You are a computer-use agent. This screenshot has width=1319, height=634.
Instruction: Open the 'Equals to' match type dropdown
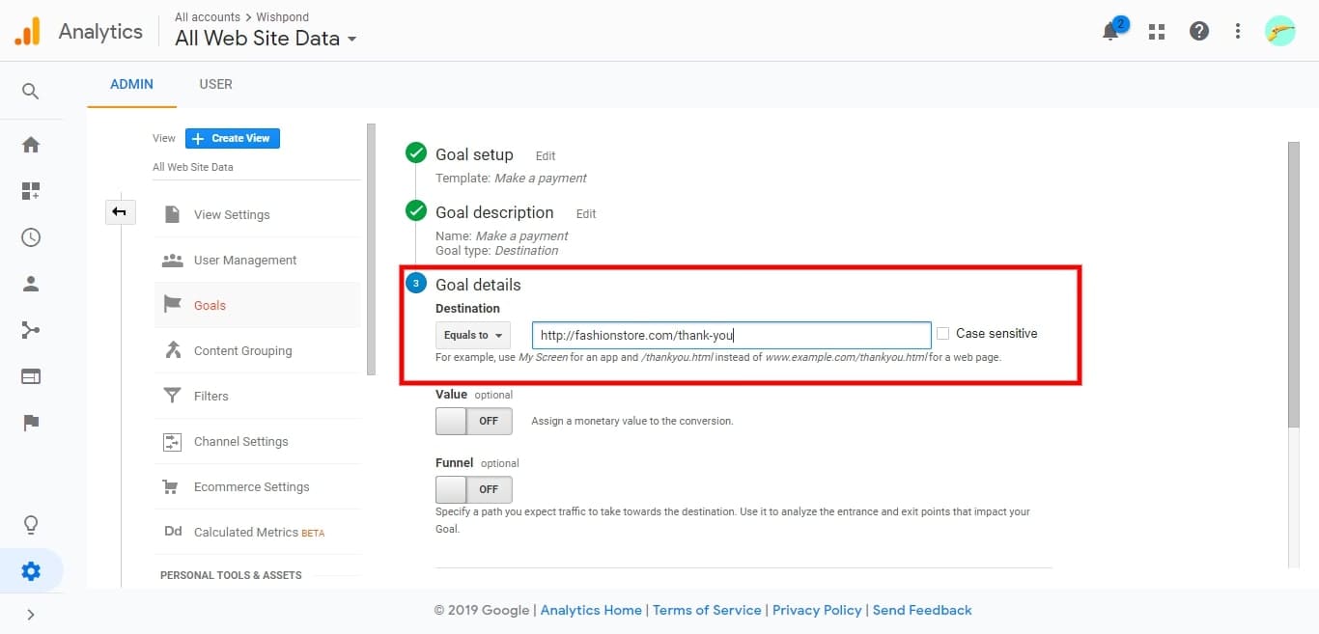tap(473, 335)
